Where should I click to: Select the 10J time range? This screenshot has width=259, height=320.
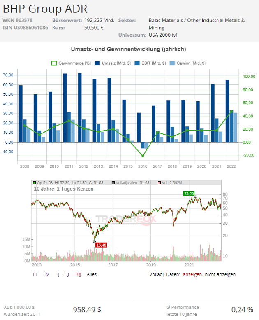pyautogui.click(x=78, y=274)
